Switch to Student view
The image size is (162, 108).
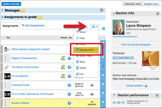tap(151, 4)
